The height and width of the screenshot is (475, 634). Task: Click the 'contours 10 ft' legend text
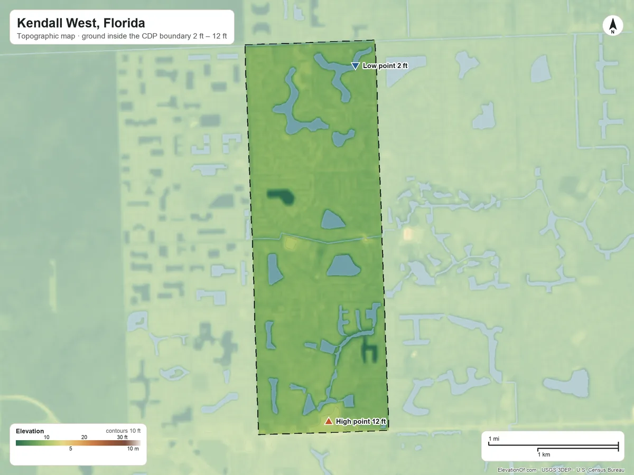click(123, 431)
